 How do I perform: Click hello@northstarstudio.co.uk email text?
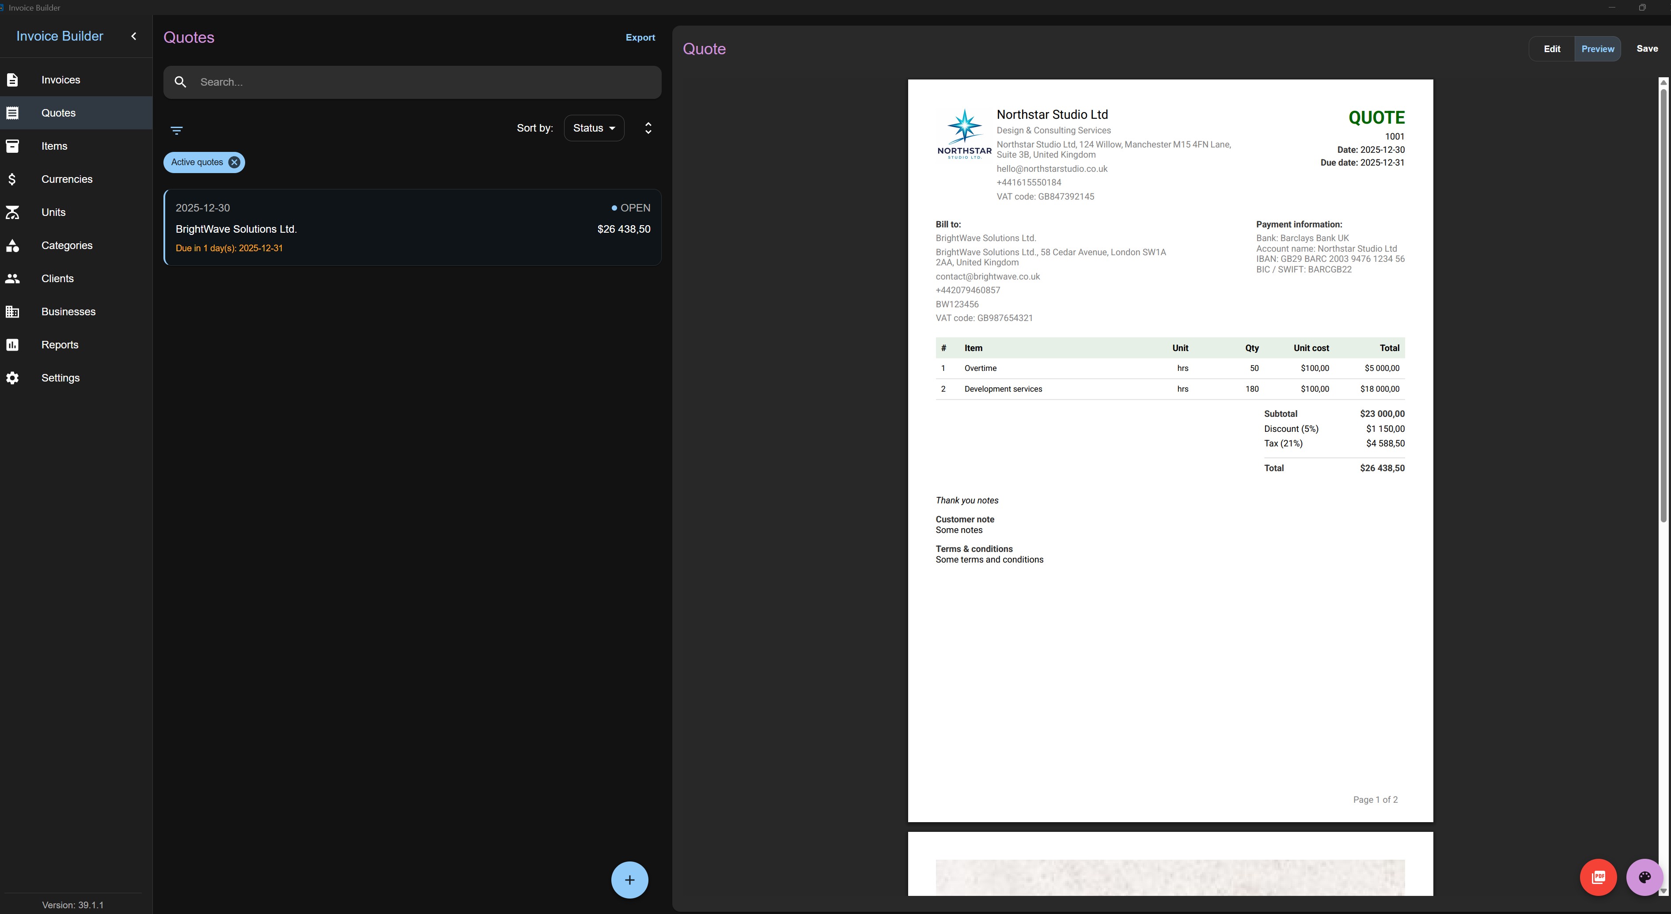click(x=1052, y=169)
